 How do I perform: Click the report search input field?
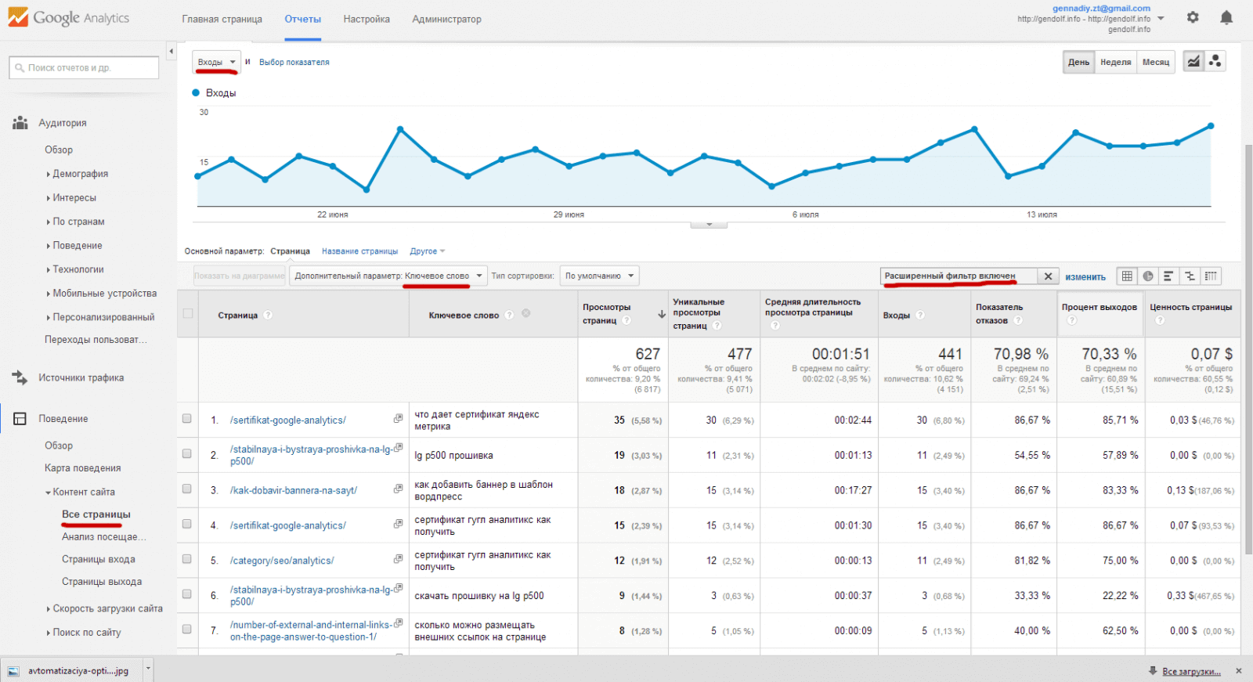(85, 68)
